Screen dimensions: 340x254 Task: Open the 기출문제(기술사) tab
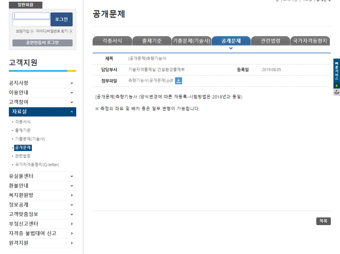point(191,41)
